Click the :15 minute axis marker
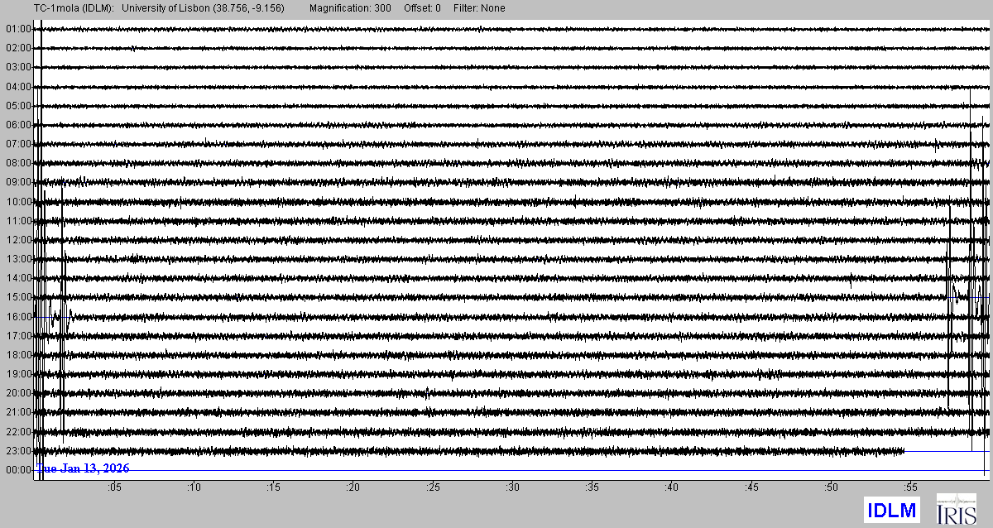This screenshot has width=993, height=528. 273,487
